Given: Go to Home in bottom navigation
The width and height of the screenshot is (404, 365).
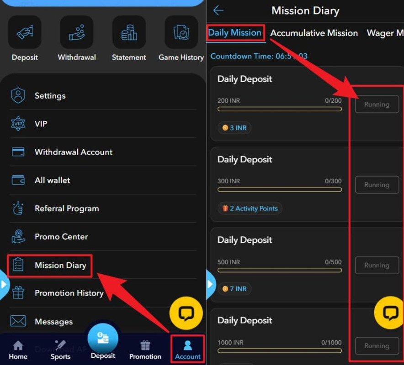Looking at the screenshot, I should click(18, 350).
